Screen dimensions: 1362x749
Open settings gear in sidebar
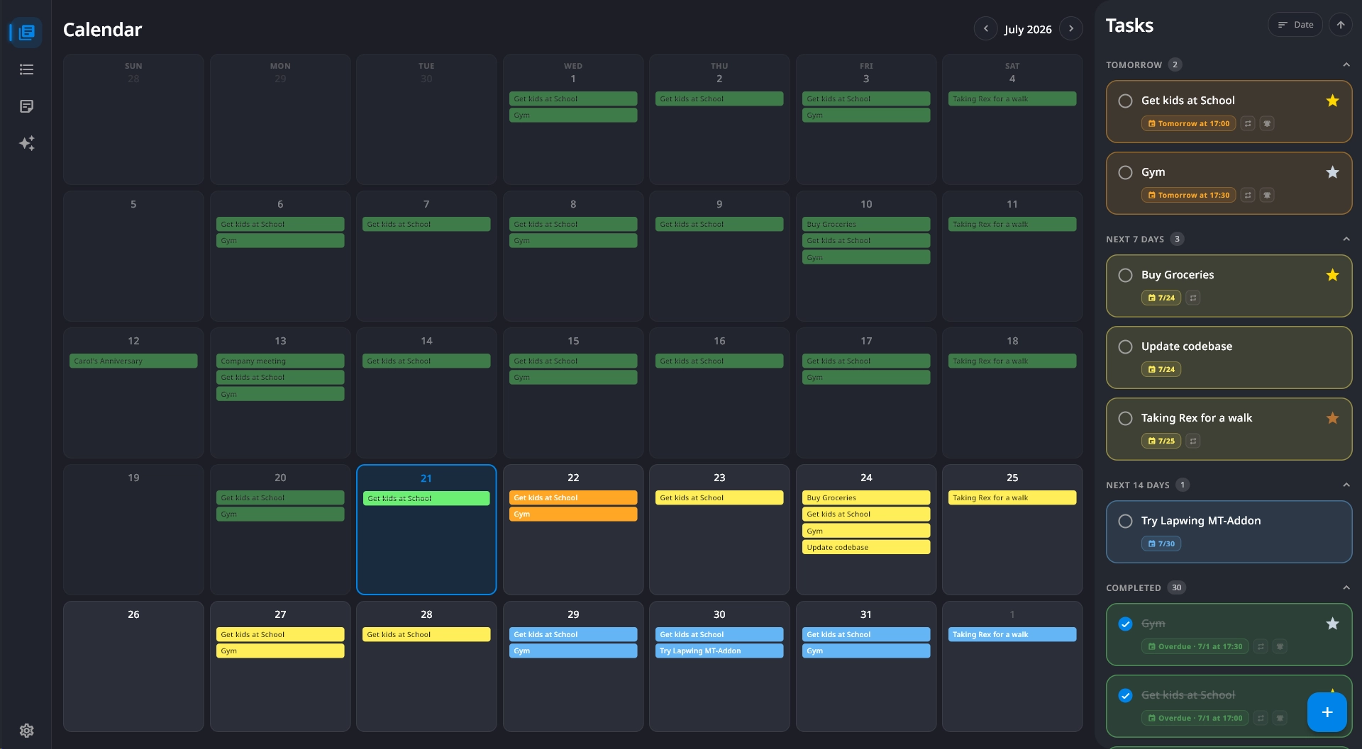(26, 731)
